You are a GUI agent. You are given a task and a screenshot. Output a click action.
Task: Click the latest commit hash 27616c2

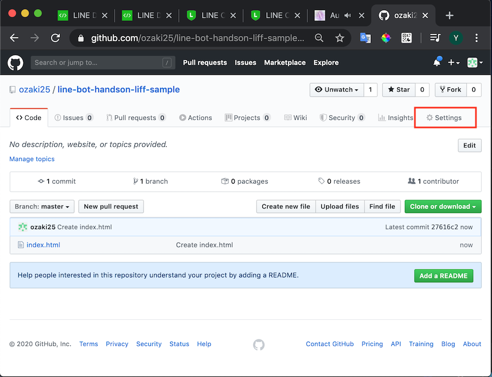tap(444, 227)
